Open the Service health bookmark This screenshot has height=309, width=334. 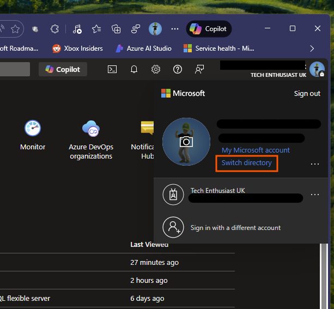click(x=219, y=49)
